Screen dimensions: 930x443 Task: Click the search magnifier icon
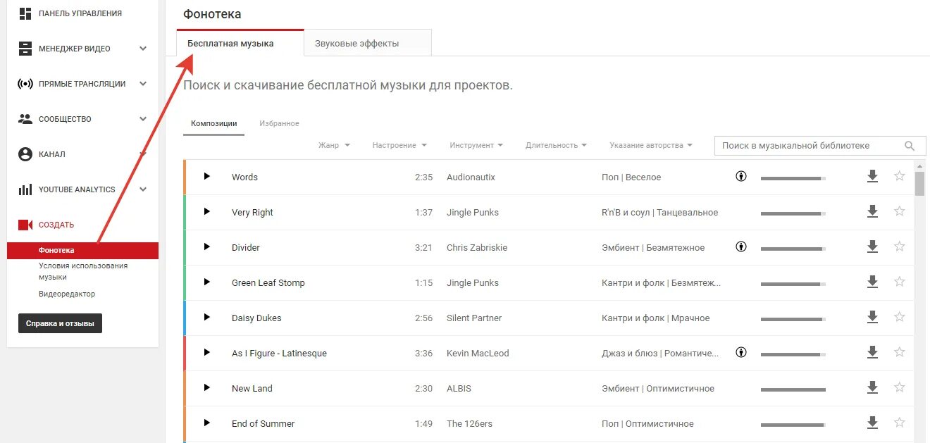(x=910, y=146)
